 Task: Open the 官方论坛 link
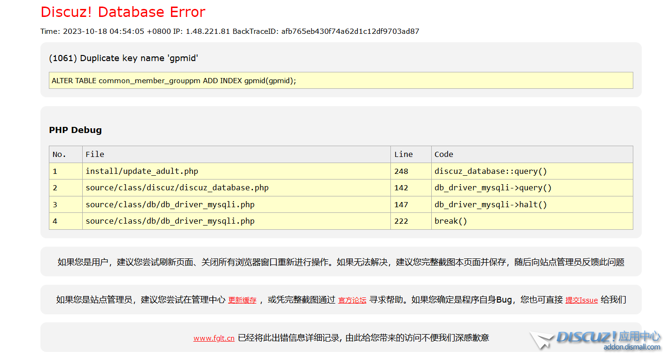352,300
